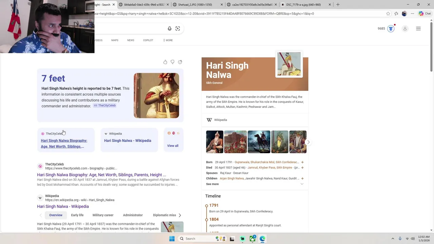Open knowledge panel header portrait thumbnail
Screen dimensions: 434x244
[x=289, y=64]
